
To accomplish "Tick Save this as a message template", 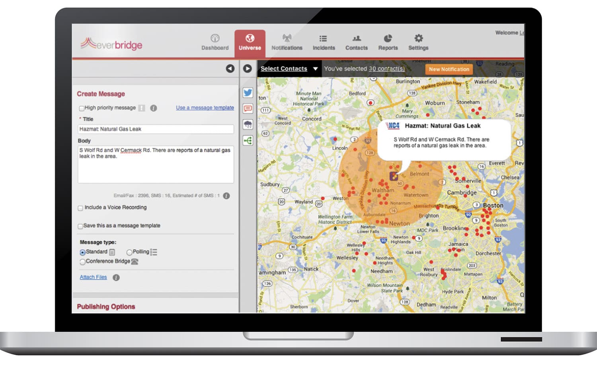I will coord(80,226).
